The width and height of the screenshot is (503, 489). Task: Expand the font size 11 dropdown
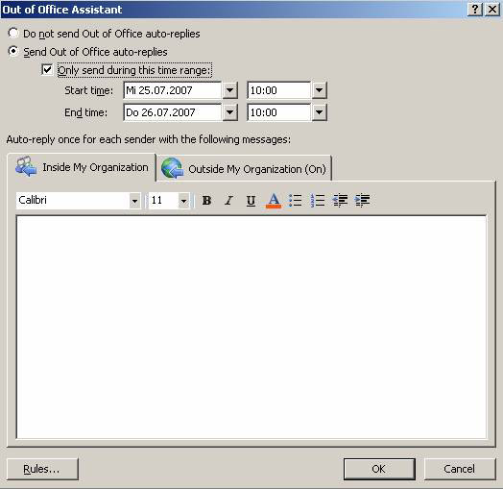point(183,201)
